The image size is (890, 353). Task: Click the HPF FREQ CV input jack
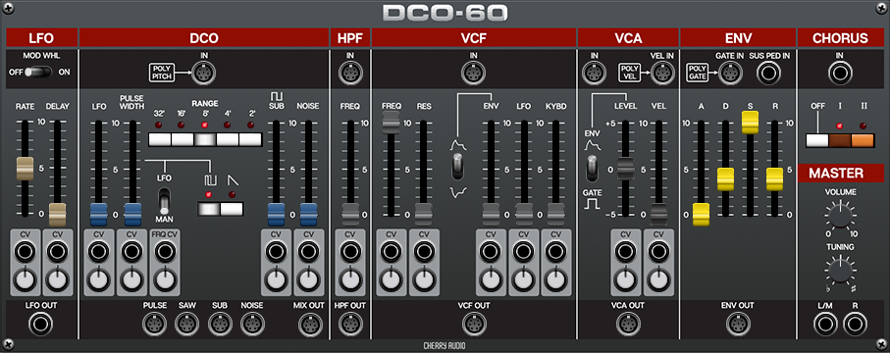349,251
